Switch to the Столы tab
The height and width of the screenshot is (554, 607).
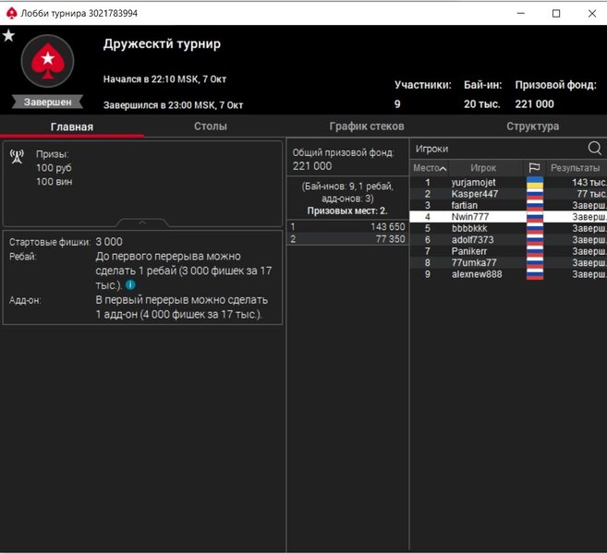pos(210,126)
